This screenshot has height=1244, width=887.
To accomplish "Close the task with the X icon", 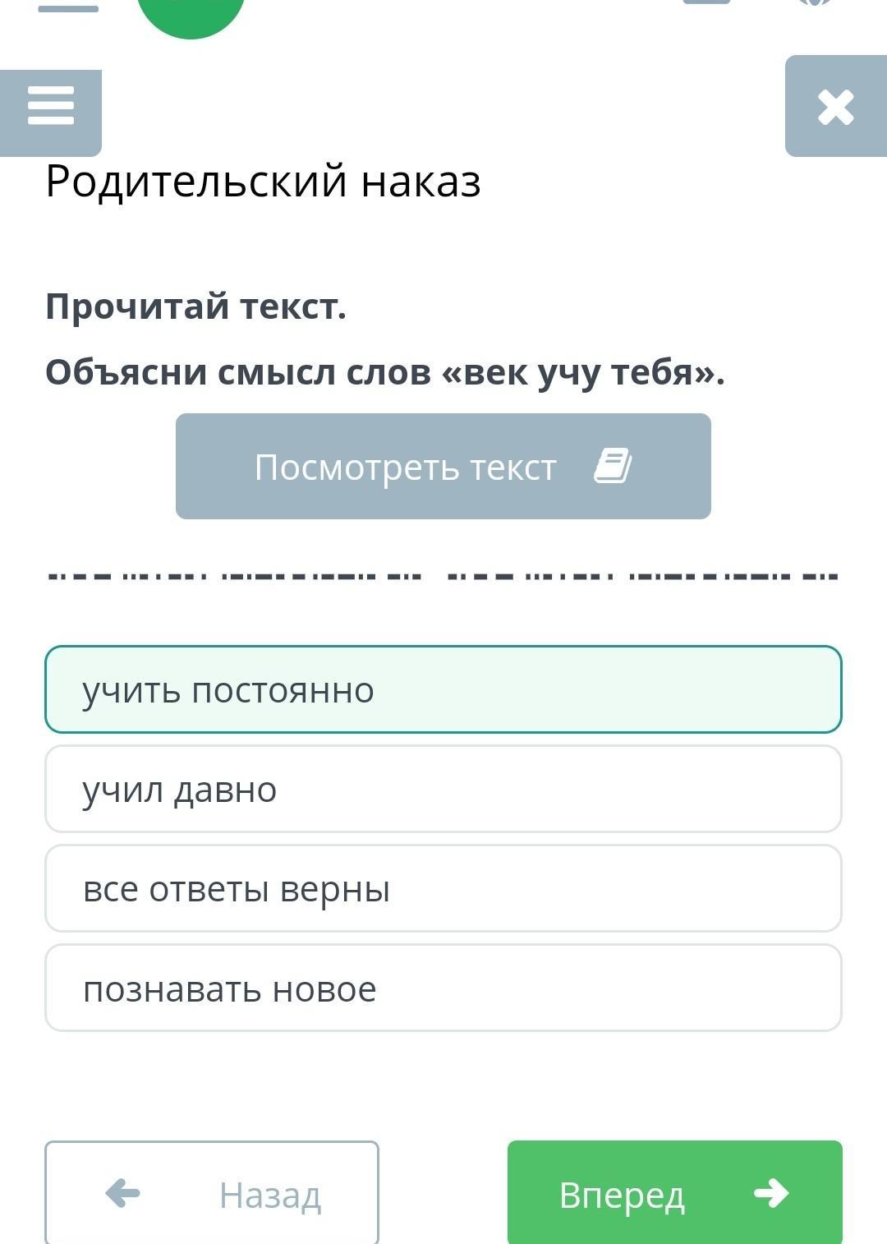I will coord(835,107).
